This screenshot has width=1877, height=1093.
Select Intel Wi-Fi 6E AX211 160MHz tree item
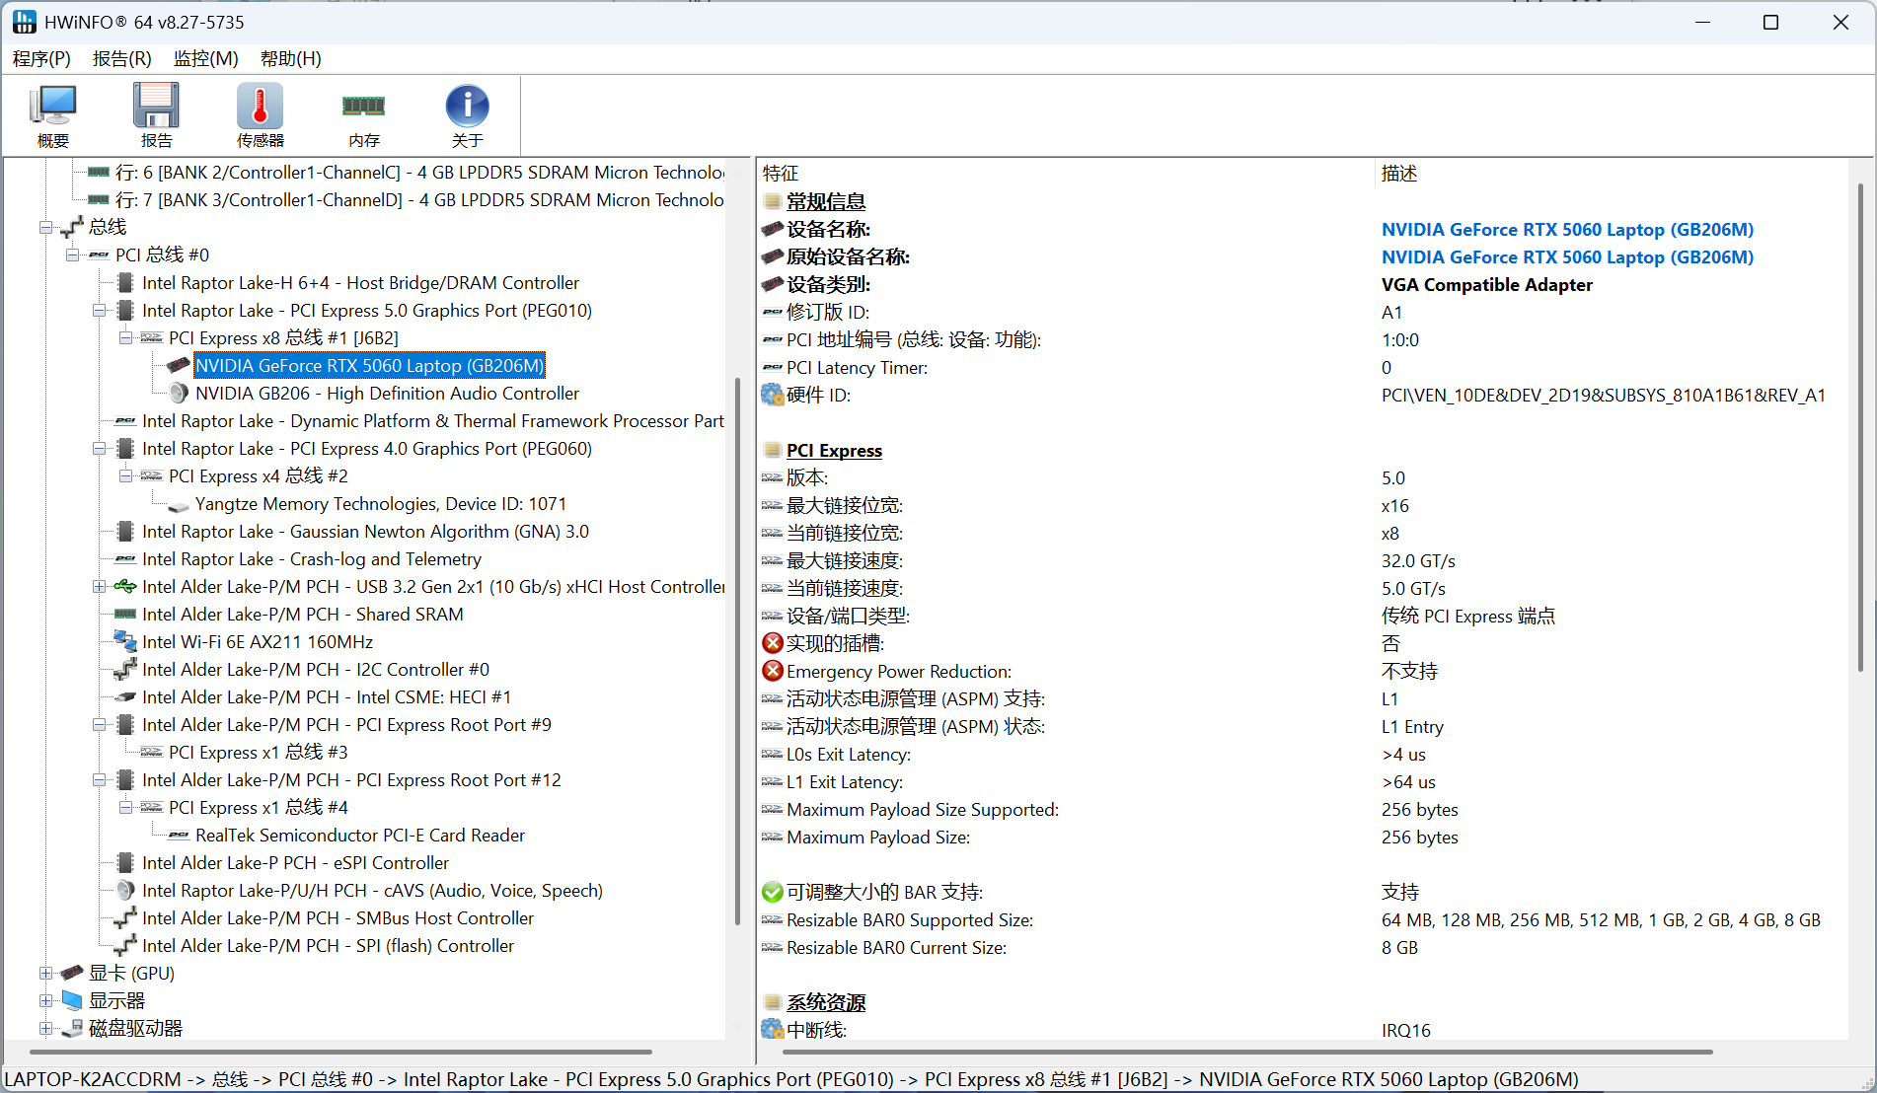click(x=257, y=642)
